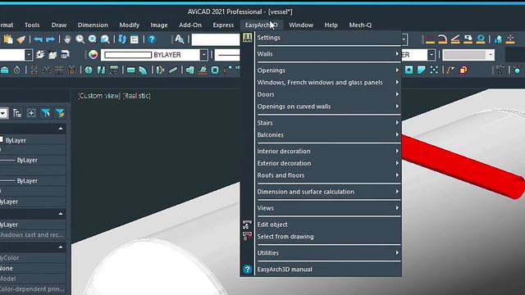Open the Add-On menu
Viewport: 525px width, 295px height.
[x=190, y=25]
